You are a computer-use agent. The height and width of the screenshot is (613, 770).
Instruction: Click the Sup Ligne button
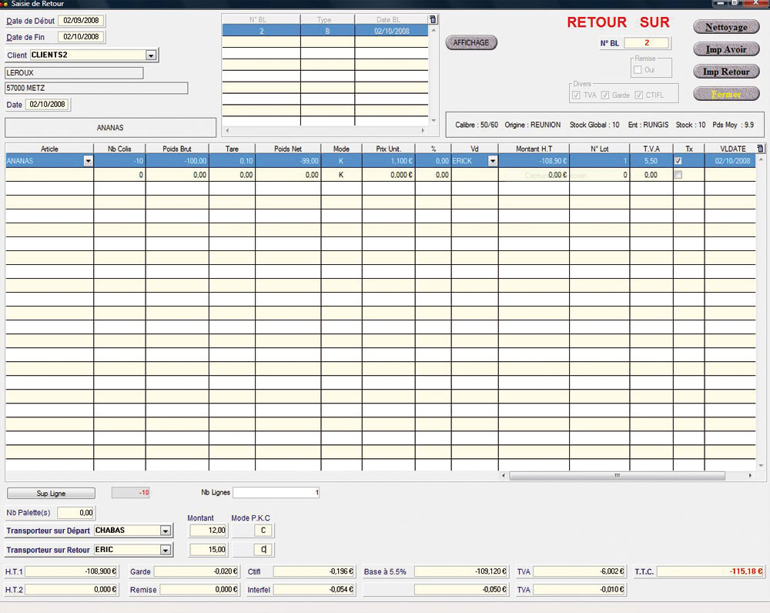pyautogui.click(x=51, y=493)
